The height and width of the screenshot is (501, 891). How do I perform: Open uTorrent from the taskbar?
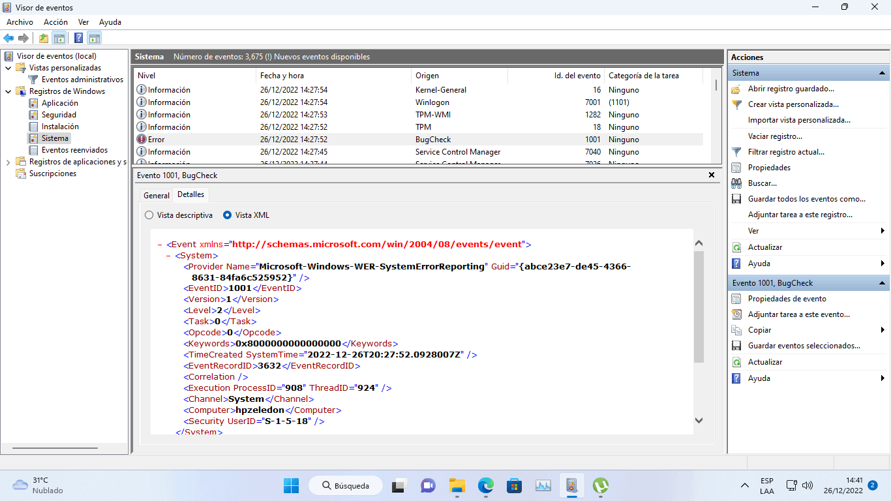tap(600, 485)
